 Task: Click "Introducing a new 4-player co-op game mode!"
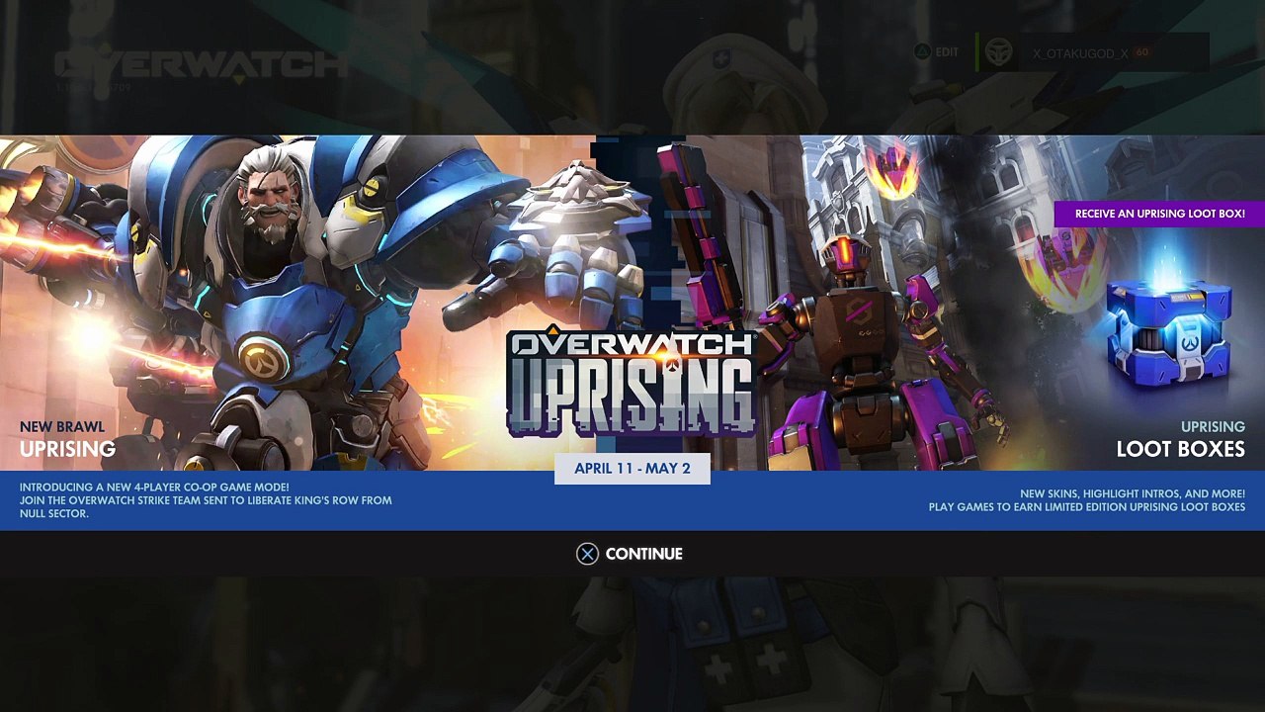pyautogui.click(x=154, y=488)
